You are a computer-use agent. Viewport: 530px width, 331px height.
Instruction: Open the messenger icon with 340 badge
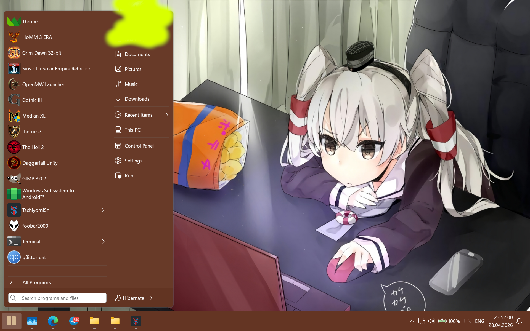[x=74, y=321]
